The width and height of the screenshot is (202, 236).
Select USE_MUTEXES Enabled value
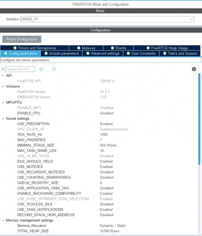point(106,167)
